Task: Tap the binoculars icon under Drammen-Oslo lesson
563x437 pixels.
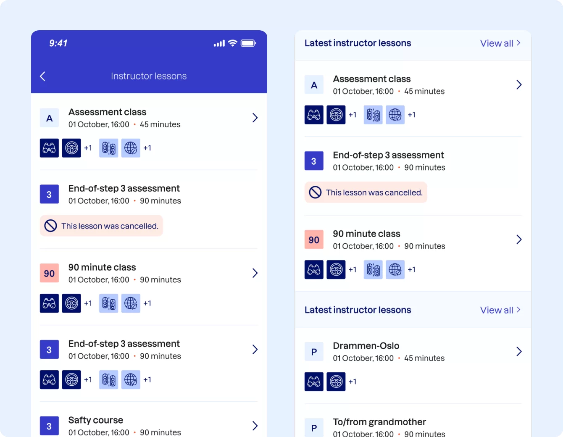Action: 314,382
